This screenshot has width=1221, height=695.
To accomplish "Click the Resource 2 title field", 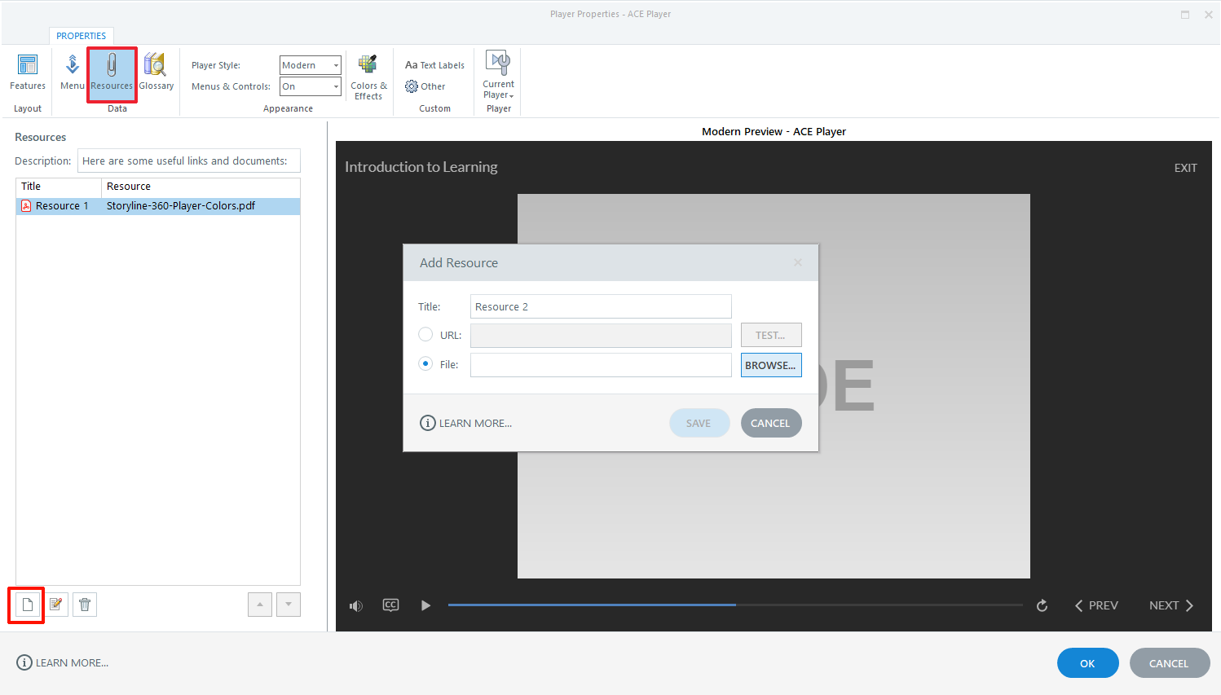I will click(x=600, y=306).
